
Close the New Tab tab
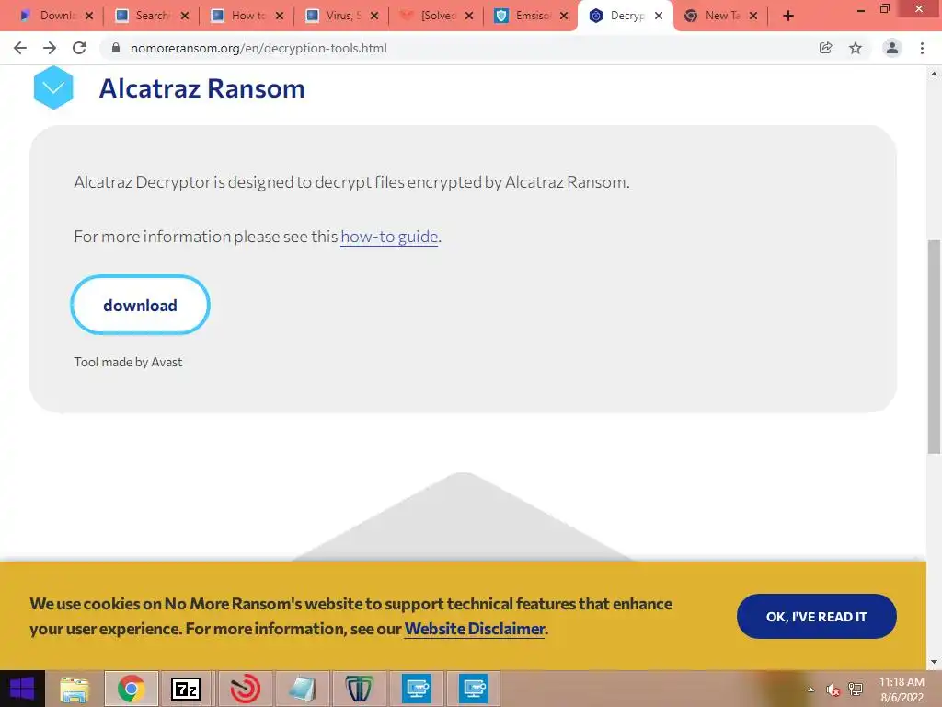point(753,16)
